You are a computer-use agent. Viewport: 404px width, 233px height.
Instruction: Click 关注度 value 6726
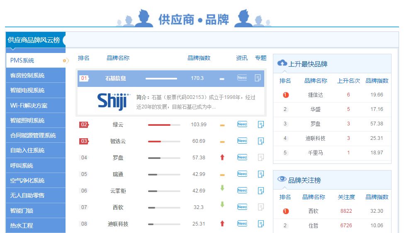[346, 225]
